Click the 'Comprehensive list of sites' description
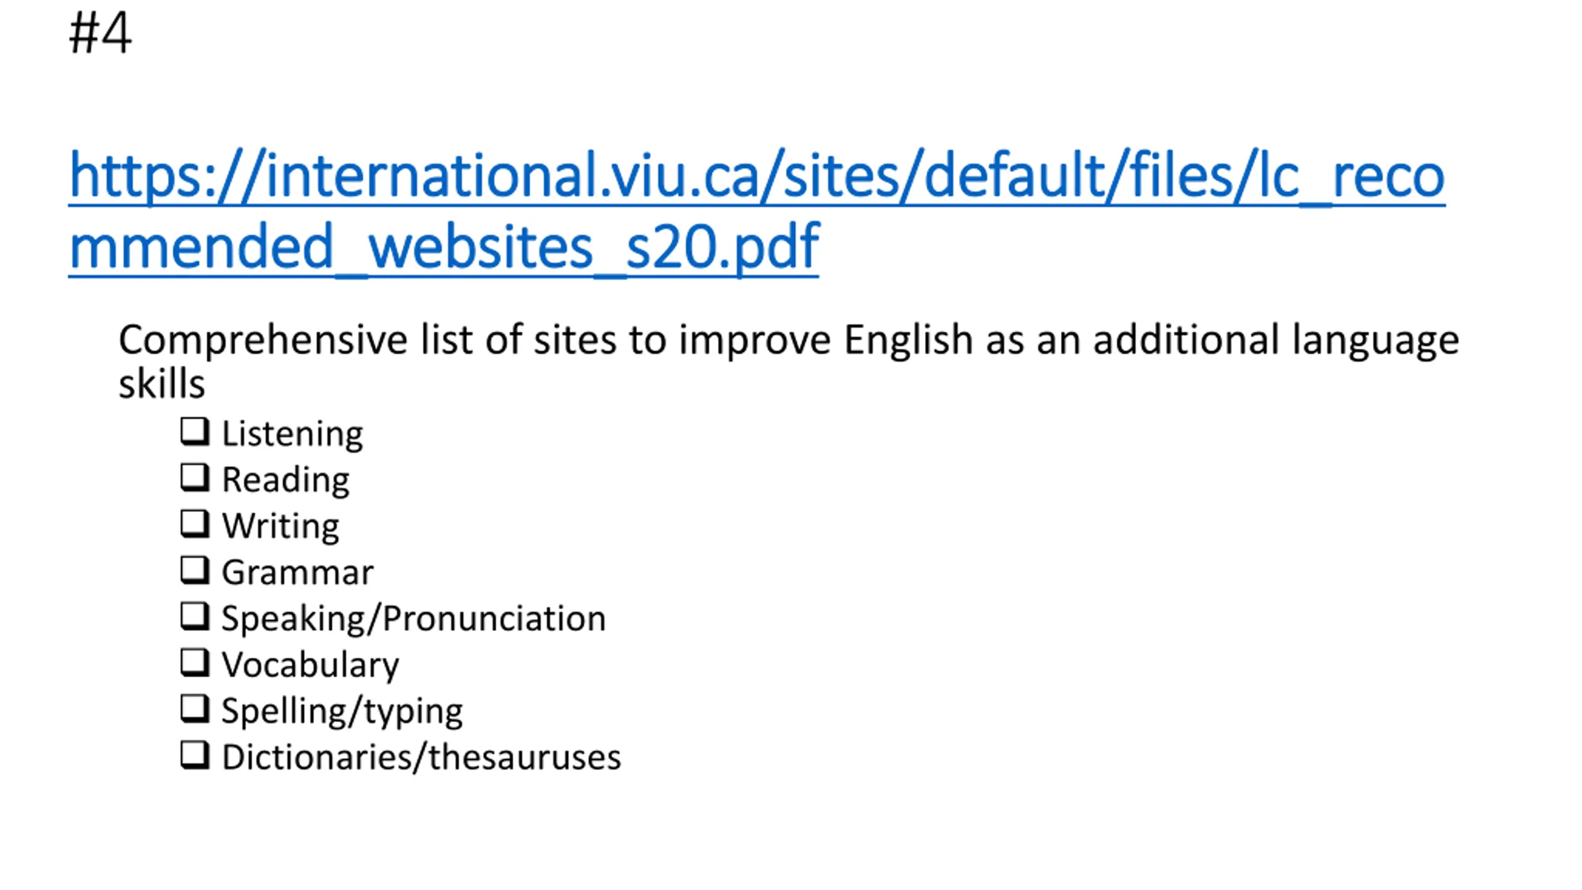 789,361
